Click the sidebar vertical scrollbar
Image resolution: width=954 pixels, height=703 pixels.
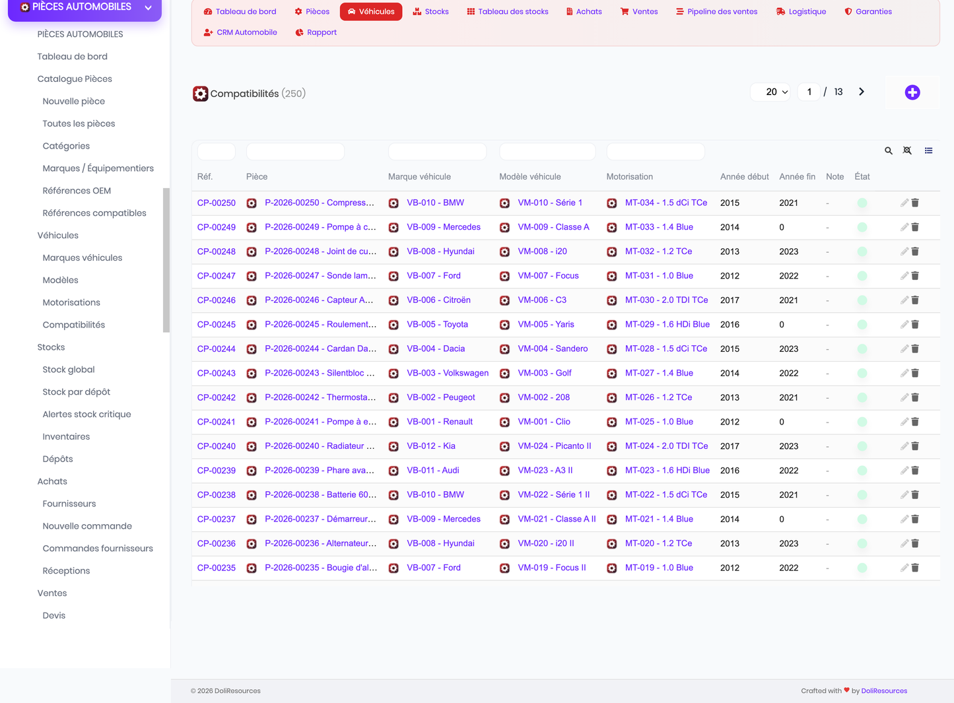(166, 260)
